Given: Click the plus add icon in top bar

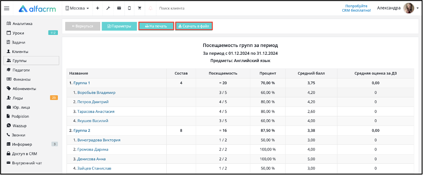Looking at the screenshot, I should [98, 8].
